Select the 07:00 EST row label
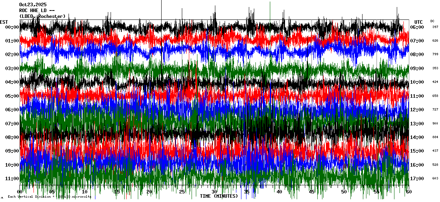The height and width of the screenshot is (202, 440). [x=12, y=124]
